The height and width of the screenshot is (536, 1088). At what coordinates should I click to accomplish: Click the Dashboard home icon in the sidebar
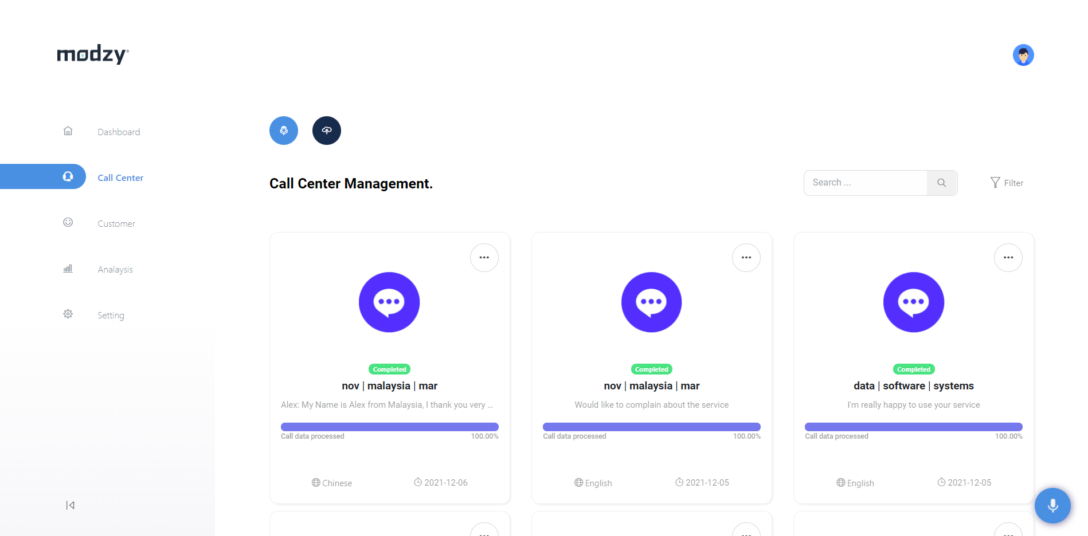(68, 131)
